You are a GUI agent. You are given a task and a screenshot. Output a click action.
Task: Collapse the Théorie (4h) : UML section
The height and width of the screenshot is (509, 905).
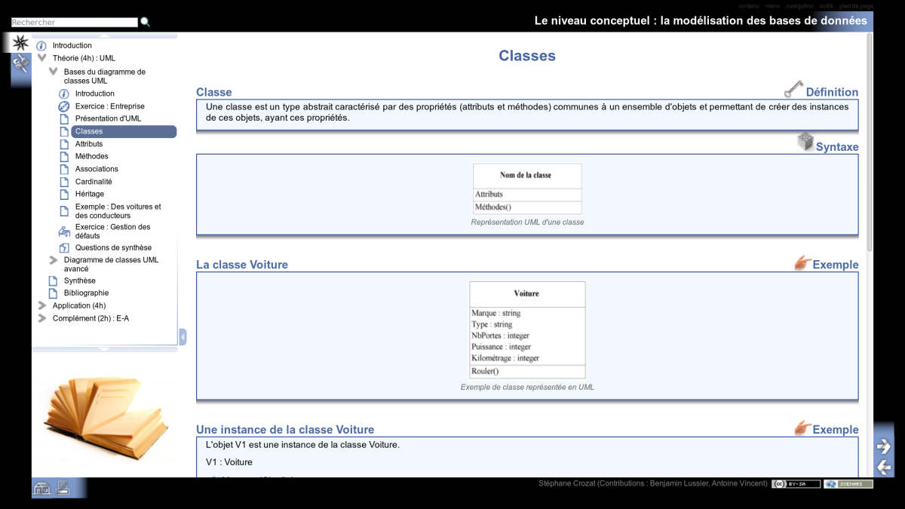[42, 58]
